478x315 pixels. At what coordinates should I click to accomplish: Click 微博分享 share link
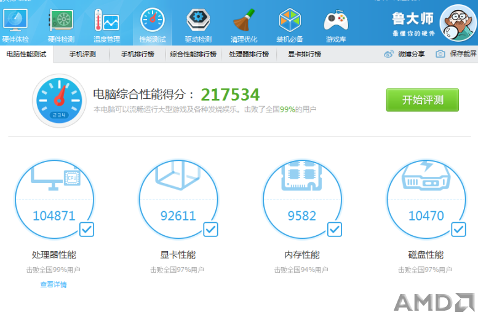(x=411, y=54)
